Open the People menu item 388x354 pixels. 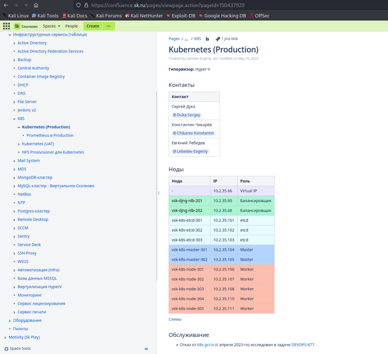(x=71, y=26)
